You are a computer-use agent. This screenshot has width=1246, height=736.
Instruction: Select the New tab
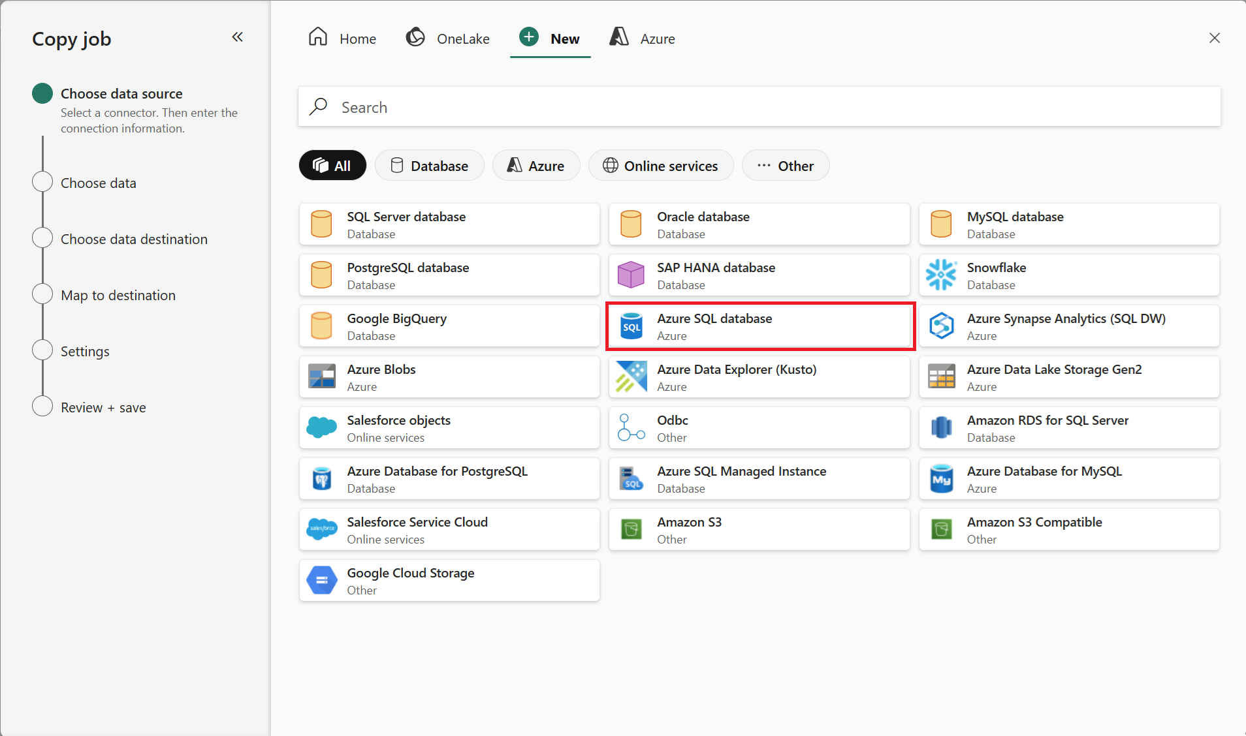pyautogui.click(x=550, y=38)
